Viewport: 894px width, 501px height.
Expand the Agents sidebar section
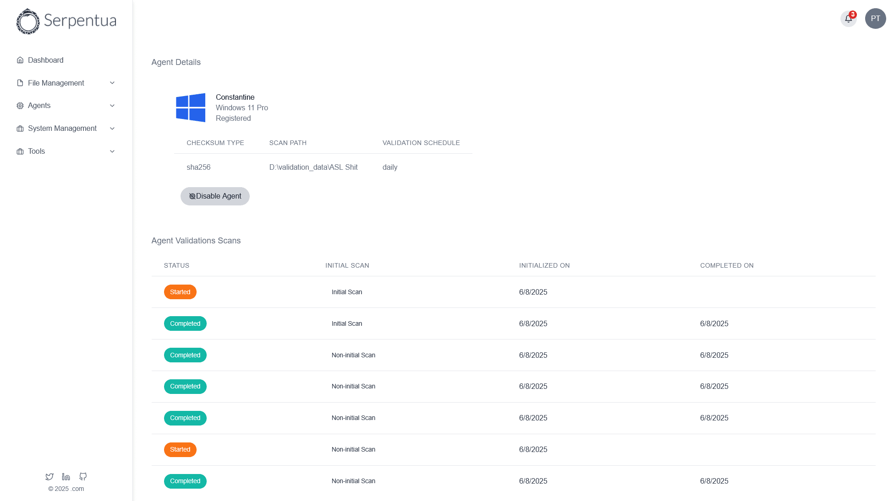click(112, 106)
